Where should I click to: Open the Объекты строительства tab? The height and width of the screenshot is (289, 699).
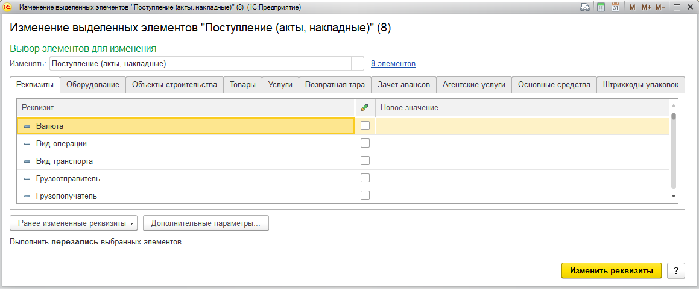(174, 85)
